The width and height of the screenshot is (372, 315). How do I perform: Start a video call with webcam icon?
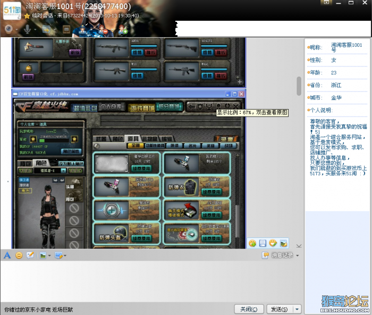[x=9, y=29]
